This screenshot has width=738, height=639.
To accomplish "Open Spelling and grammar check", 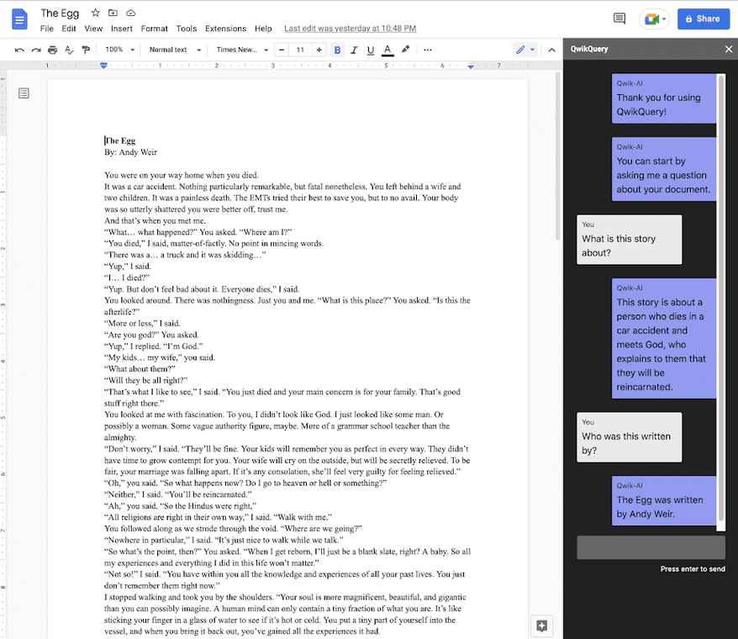I will (x=68, y=50).
